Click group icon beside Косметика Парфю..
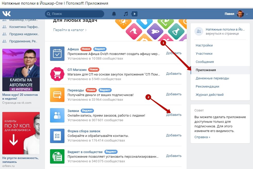 [x=4, y=27]
